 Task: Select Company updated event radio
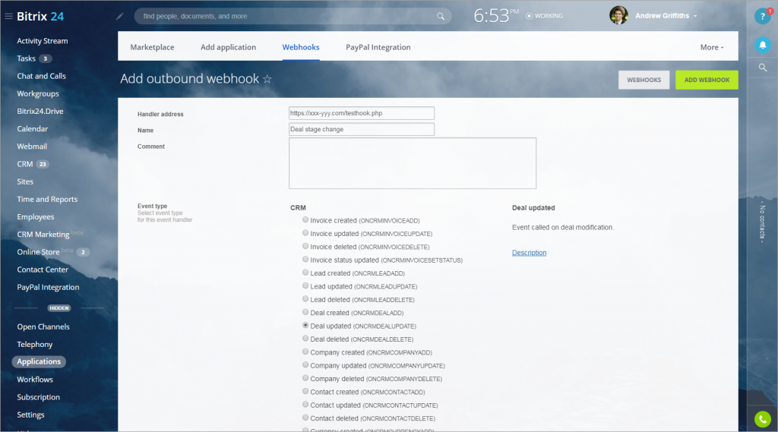click(x=305, y=365)
